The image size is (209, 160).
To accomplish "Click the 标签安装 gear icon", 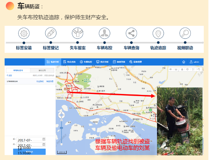I will click(x=24, y=33).
